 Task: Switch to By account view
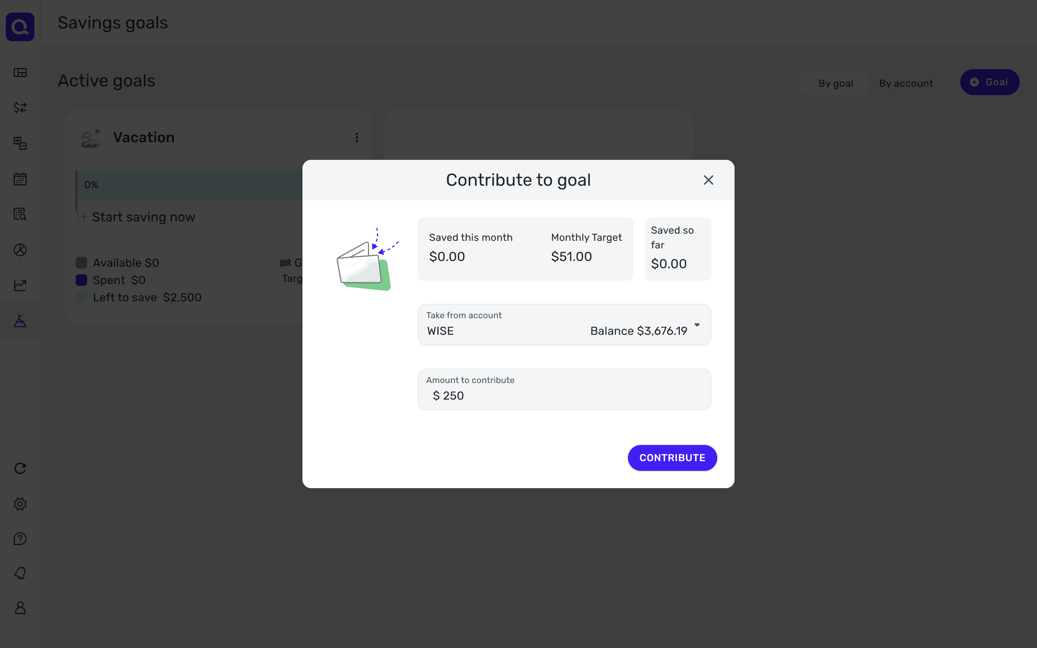(x=906, y=83)
